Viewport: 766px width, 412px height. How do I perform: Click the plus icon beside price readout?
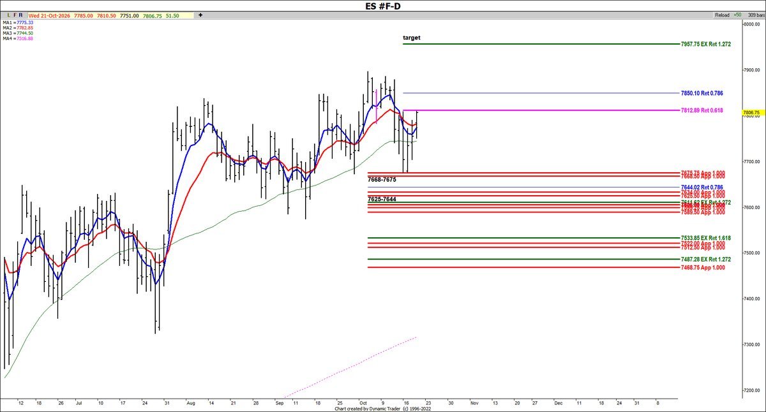pos(200,14)
